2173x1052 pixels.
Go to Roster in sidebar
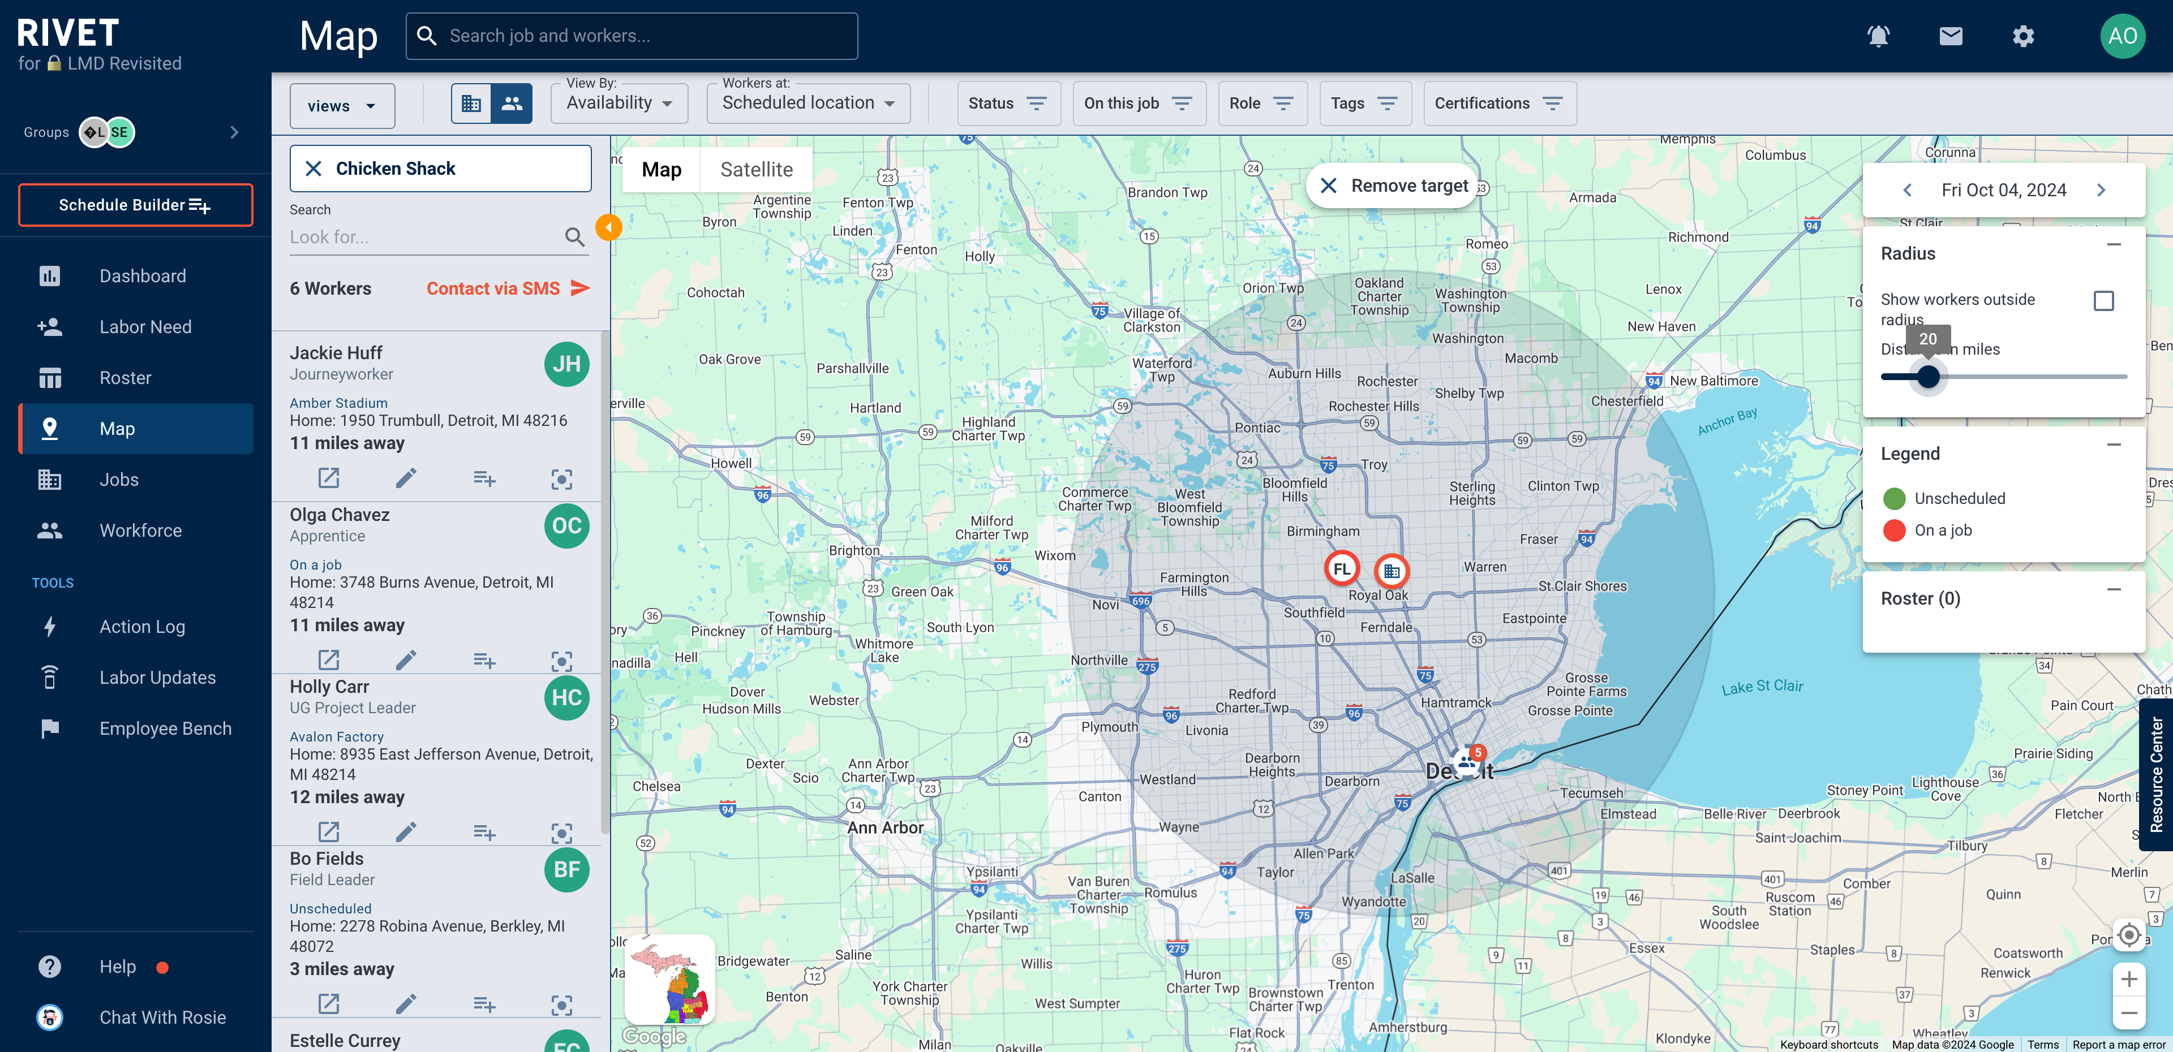(136, 378)
